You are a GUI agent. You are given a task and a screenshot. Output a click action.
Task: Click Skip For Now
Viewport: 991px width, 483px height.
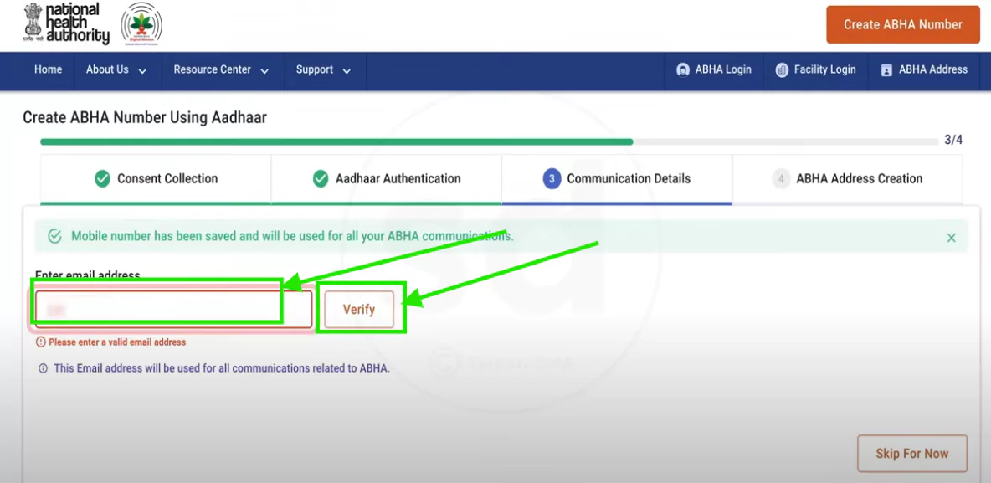pyautogui.click(x=911, y=453)
